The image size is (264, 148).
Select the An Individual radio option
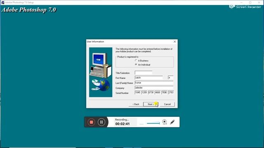point(136,65)
